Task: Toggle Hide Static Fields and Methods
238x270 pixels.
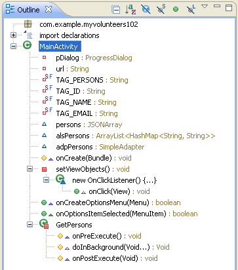Action: click(x=161, y=9)
